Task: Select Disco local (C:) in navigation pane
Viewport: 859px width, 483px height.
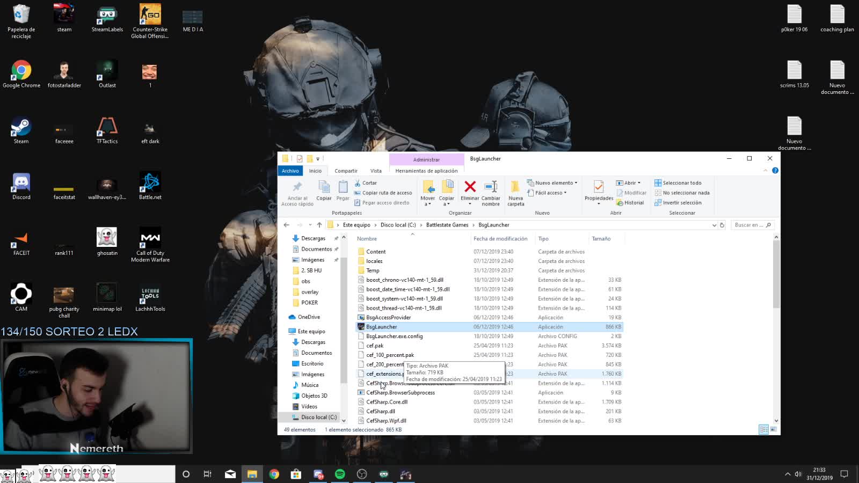Action: (318, 418)
